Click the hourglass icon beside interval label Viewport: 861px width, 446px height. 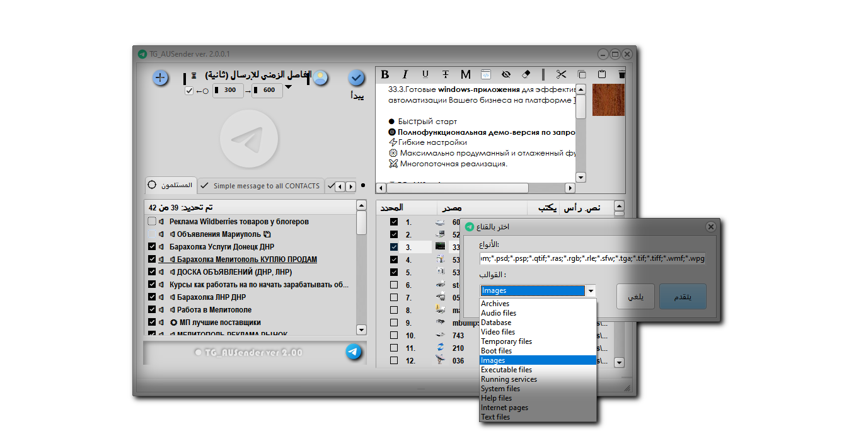pos(194,75)
